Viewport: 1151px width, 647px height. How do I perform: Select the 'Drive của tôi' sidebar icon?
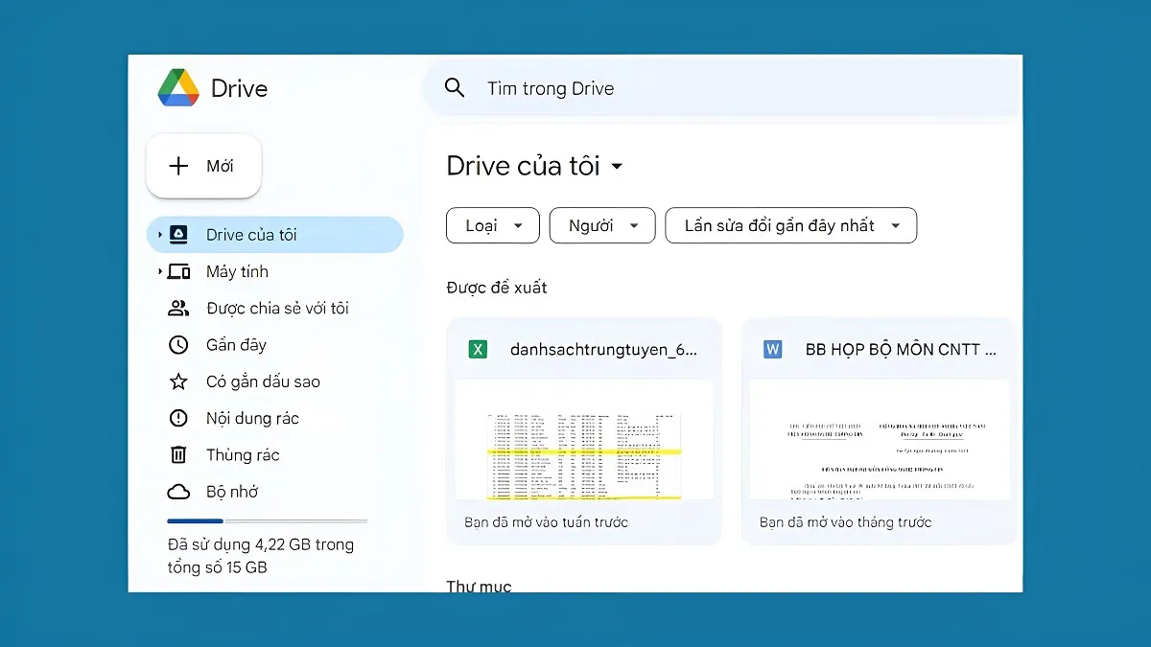179,234
